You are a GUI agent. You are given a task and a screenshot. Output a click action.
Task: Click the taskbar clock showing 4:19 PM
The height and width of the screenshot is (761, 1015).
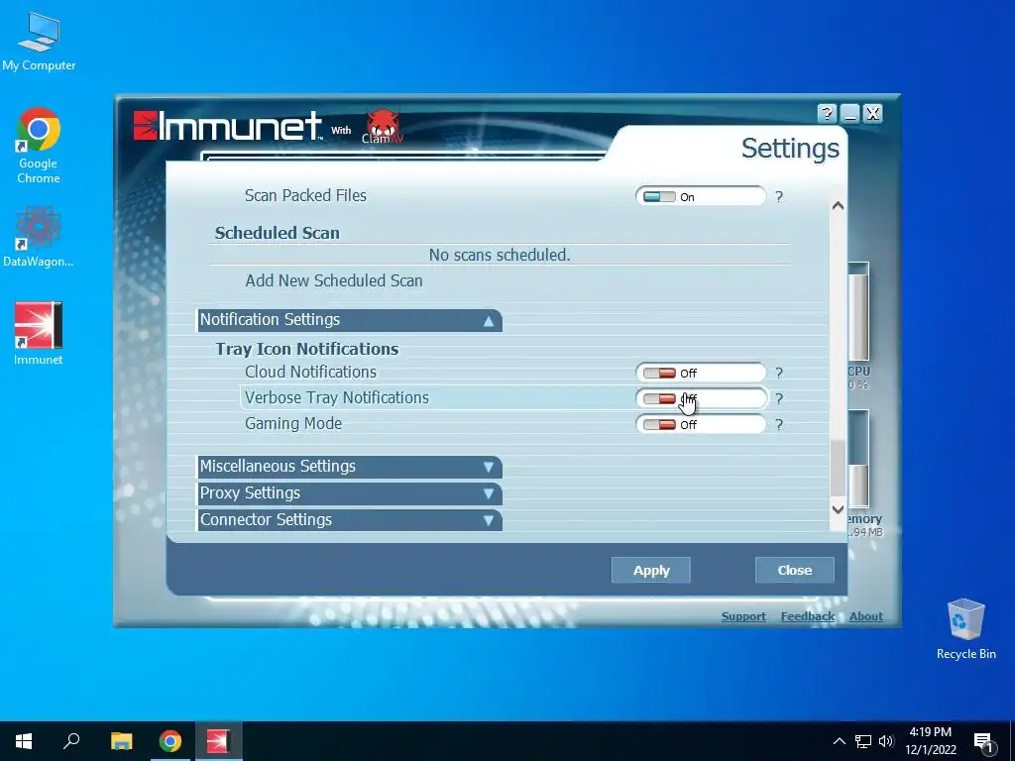(x=931, y=741)
